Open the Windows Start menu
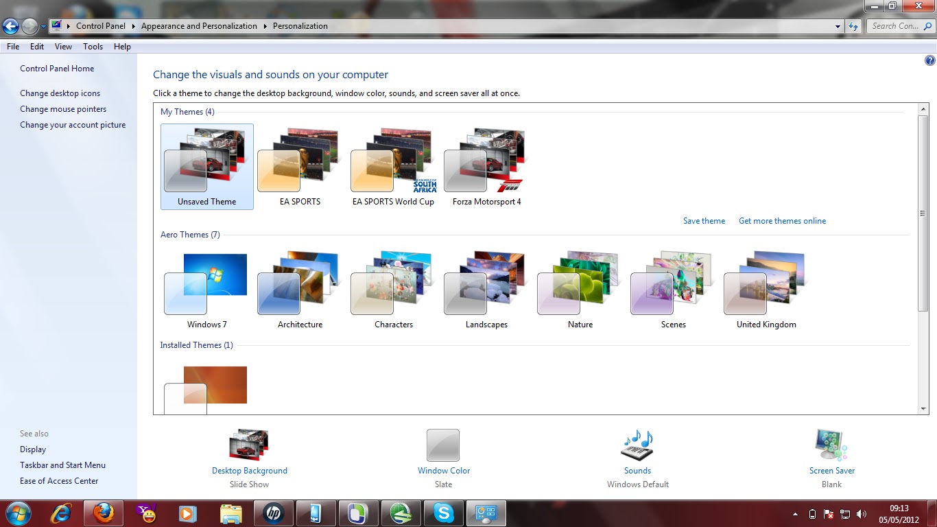The height and width of the screenshot is (527, 937). (x=19, y=513)
